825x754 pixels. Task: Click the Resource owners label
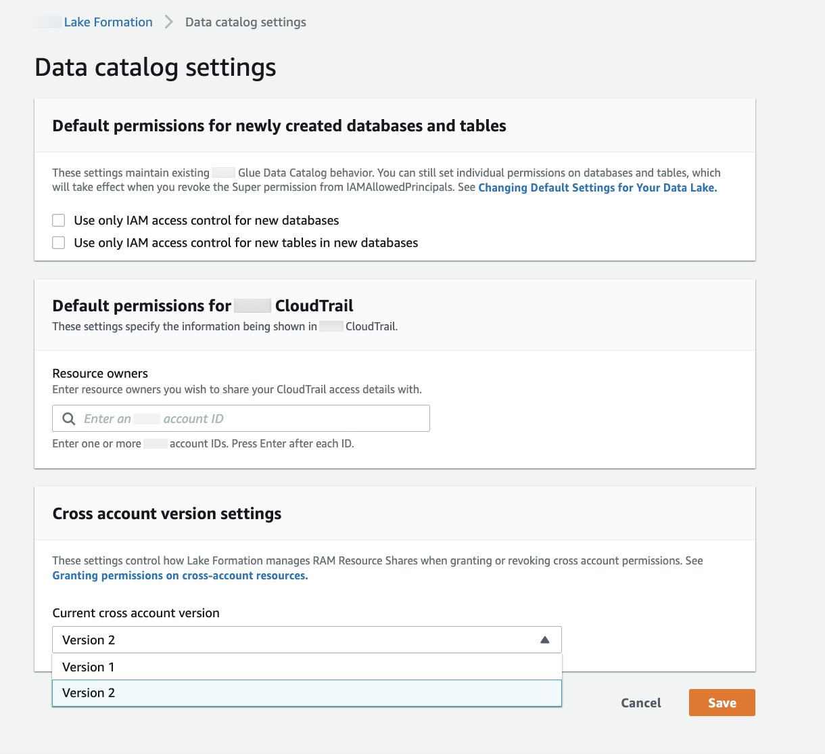(x=100, y=374)
